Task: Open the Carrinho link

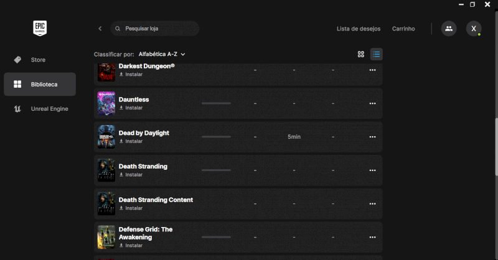Action: pos(403,29)
